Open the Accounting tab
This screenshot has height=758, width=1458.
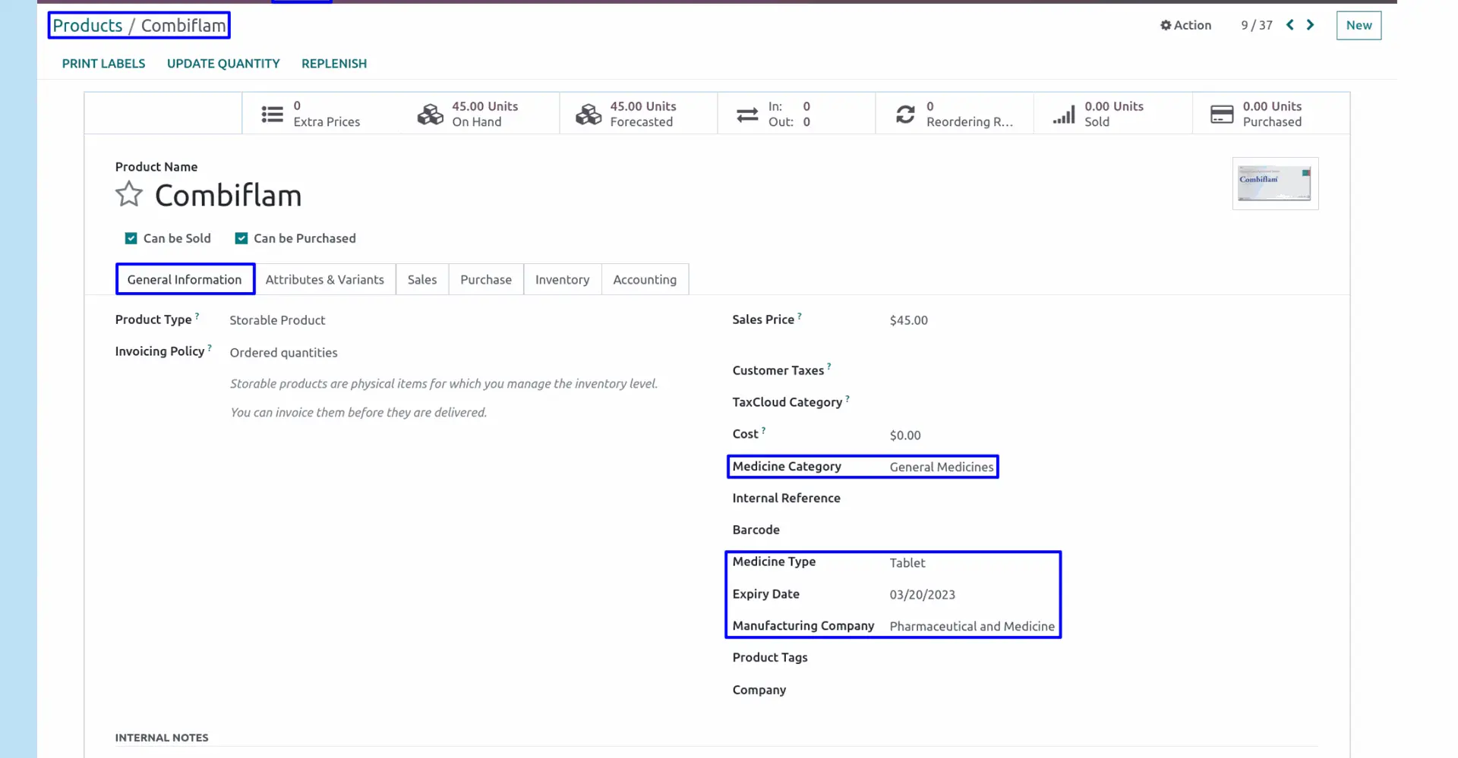[x=645, y=279]
